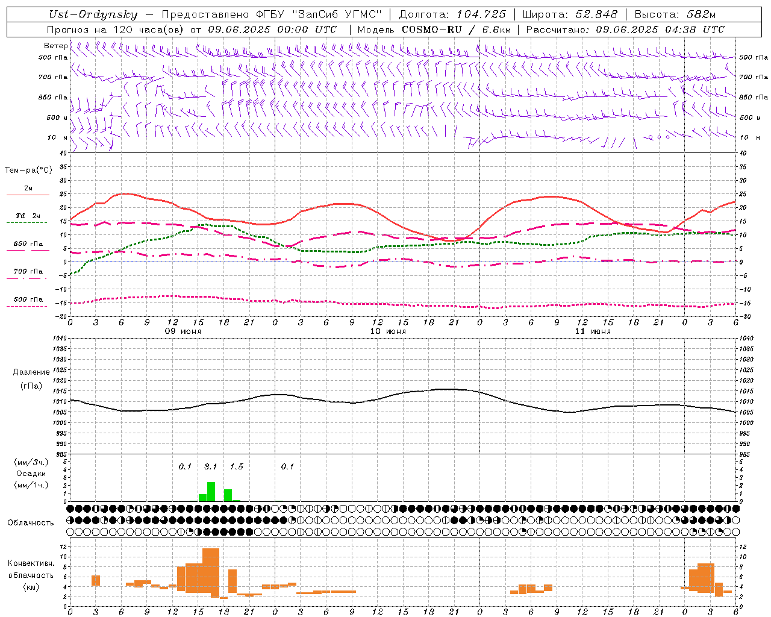Click the latitude value "52.848"

596,14
